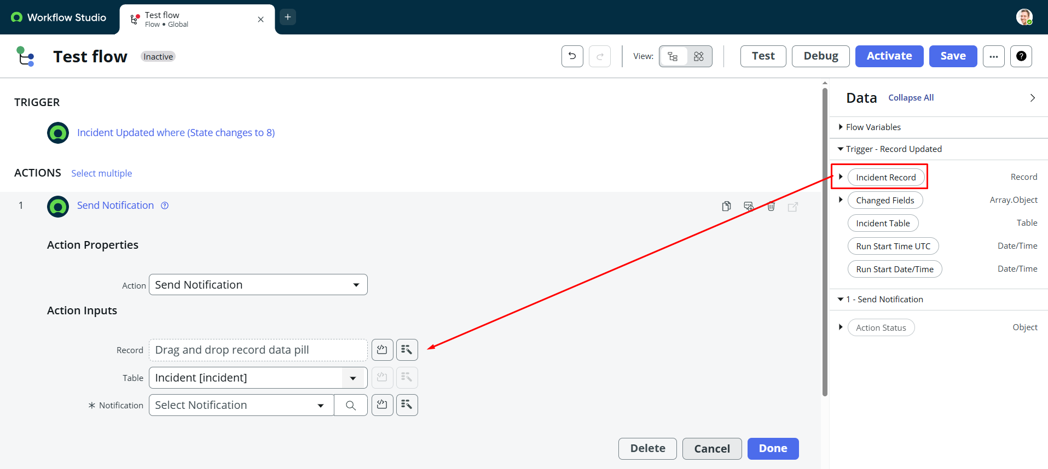Screen dimensions: 1048x469
Task: Toggle scripting for Notification input
Action: pyautogui.click(x=383, y=405)
